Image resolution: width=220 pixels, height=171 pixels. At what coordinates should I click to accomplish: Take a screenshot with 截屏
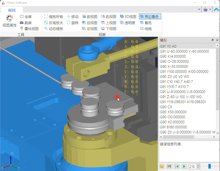point(22,23)
